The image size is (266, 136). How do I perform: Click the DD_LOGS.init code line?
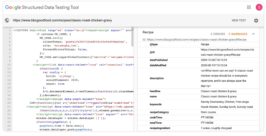51,38
